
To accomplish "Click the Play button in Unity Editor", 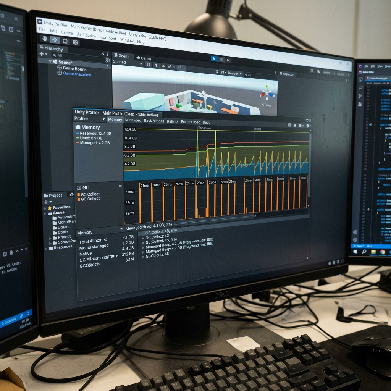I will [214, 58].
